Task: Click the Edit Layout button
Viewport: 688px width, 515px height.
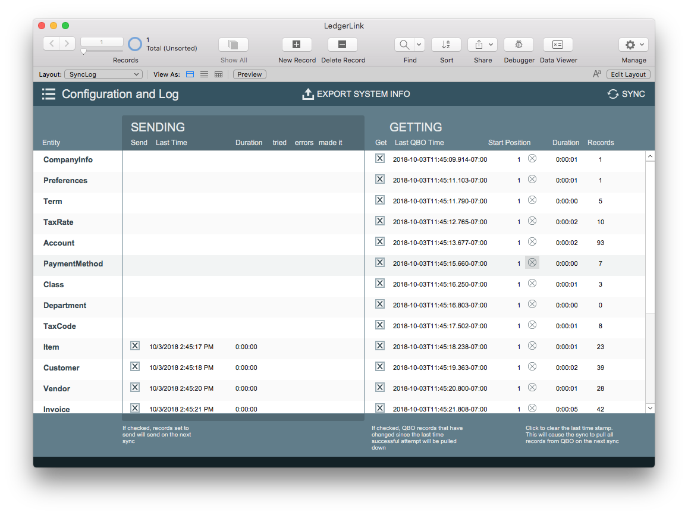Action: pyautogui.click(x=629, y=74)
